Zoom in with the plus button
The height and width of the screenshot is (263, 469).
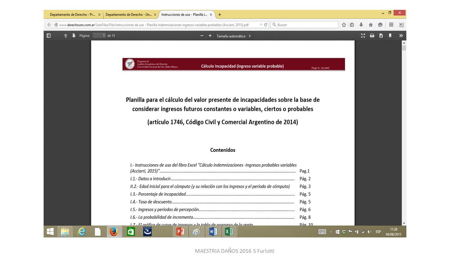pyautogui.click(x=210, y=36)
